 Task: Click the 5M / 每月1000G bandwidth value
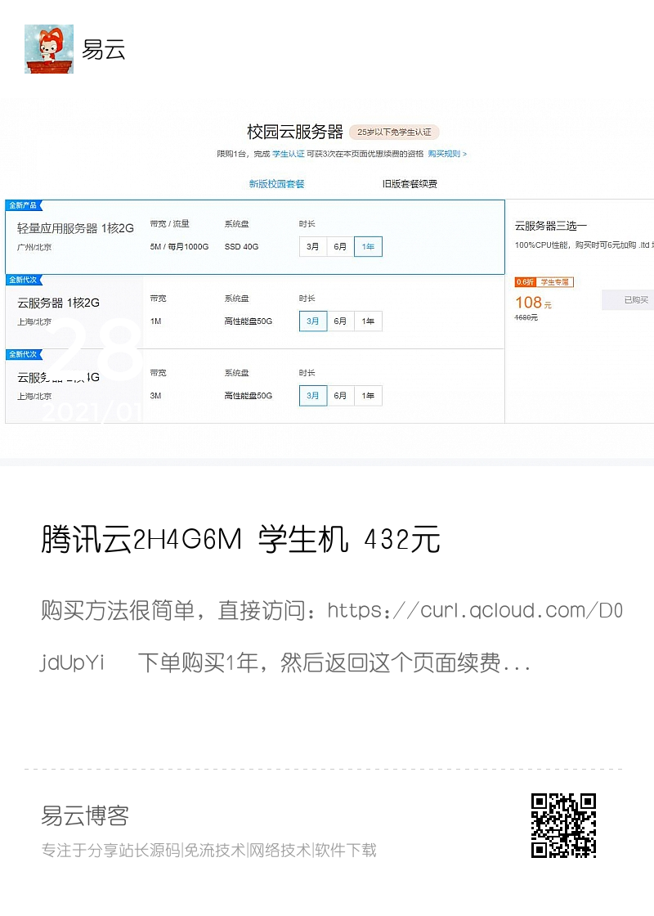click(179, 246)
